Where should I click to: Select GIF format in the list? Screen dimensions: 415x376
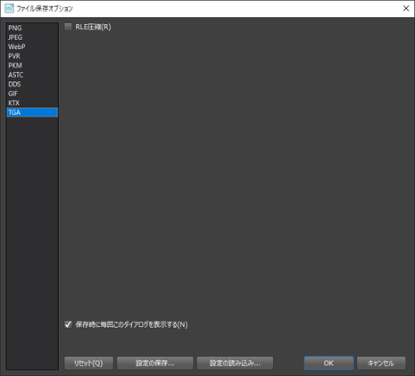click(32, 94)
